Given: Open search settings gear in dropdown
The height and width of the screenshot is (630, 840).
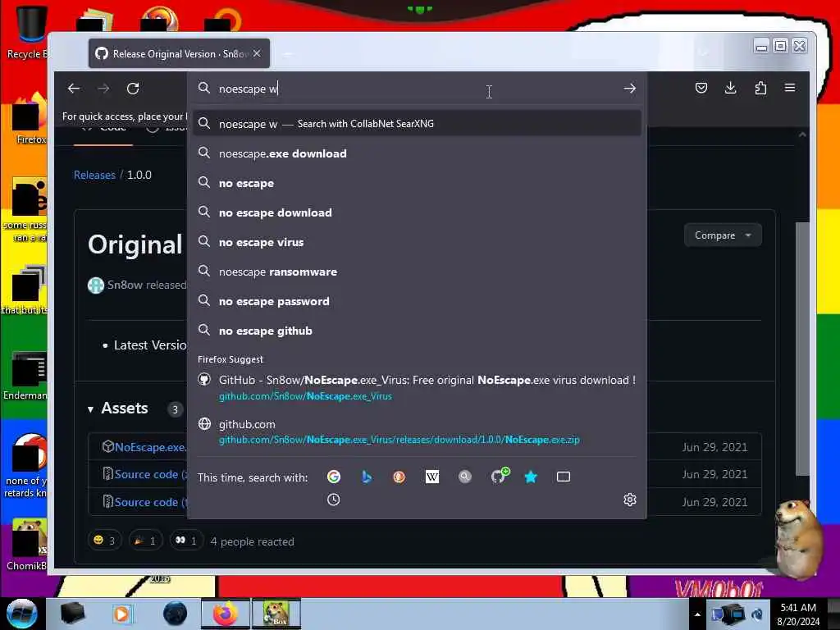Looking at the screenshot, I should coord(629,500).
